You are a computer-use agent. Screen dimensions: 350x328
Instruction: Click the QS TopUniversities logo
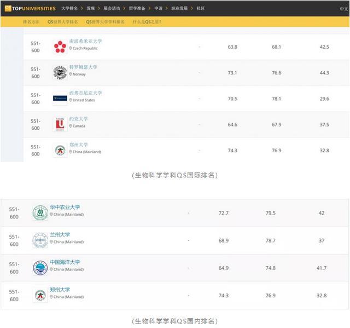tap(30, 8)
